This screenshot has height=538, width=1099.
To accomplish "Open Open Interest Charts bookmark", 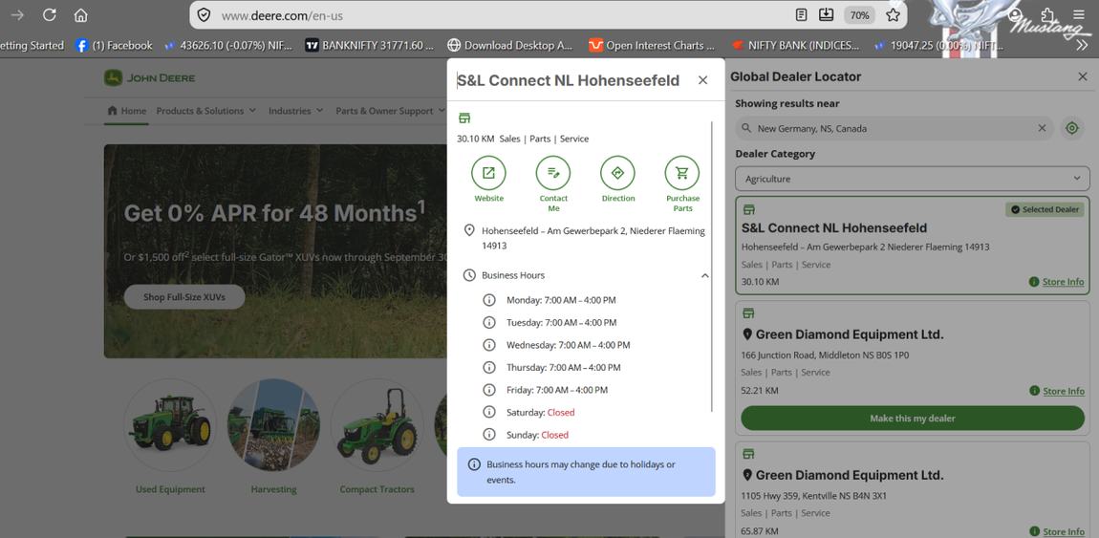I will click(x=652, y=46).
